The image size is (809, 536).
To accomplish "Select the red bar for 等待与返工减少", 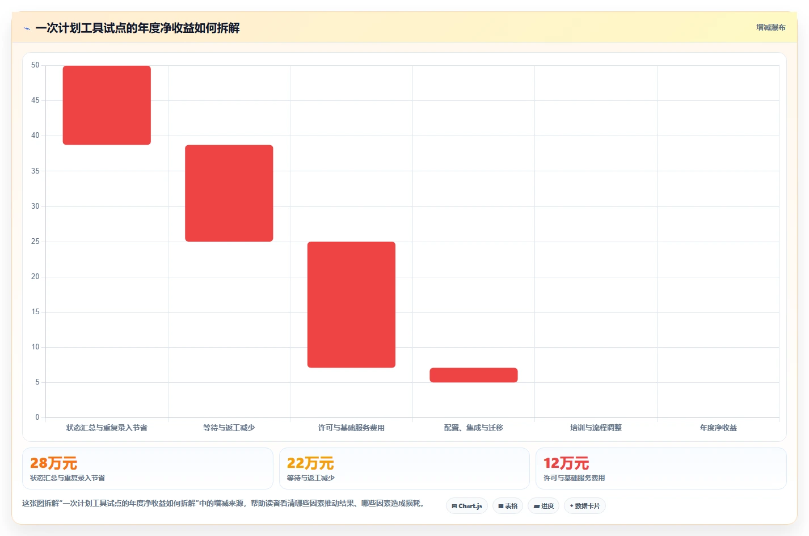I will click(x=229, y=193).
